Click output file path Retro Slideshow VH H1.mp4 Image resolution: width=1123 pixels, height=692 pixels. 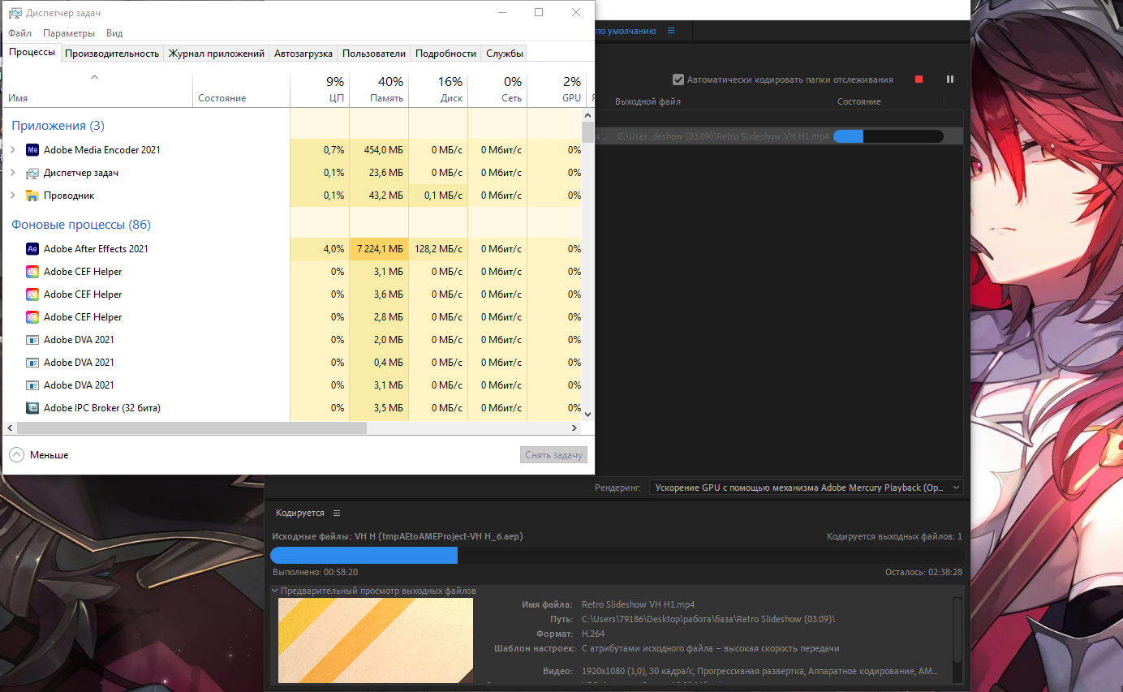pos(723,136)
